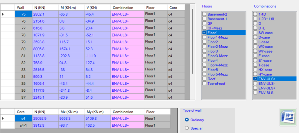Click the M value -292.8 cell
The image size is (299, 133).
point(71,56)
